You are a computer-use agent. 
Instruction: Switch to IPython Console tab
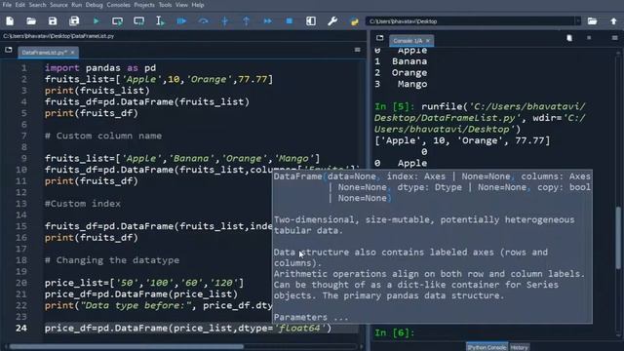[487, 347]
